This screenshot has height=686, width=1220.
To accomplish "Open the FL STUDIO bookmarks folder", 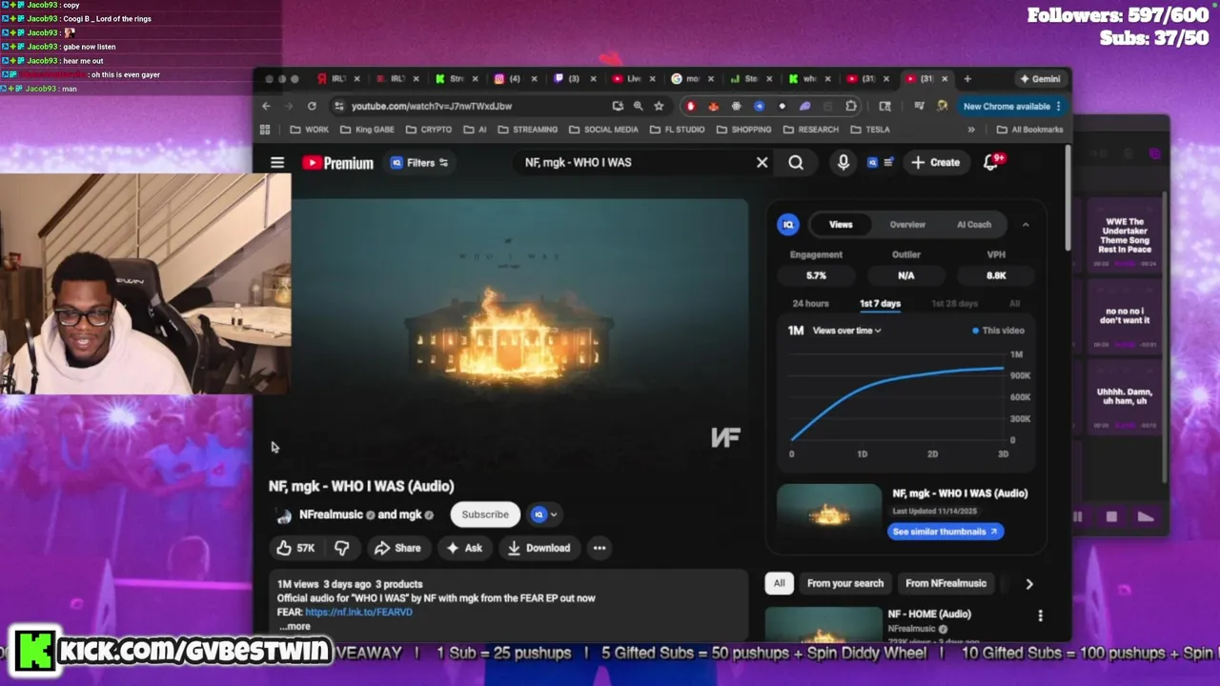I will pyautogui.click(x=677, y=130).
